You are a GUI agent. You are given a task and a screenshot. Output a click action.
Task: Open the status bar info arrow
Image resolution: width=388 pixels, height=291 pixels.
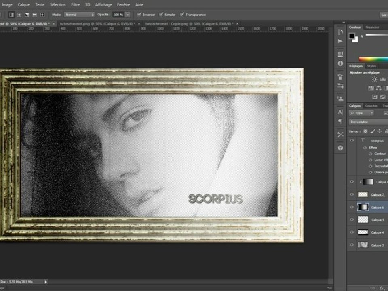(46, 282)
